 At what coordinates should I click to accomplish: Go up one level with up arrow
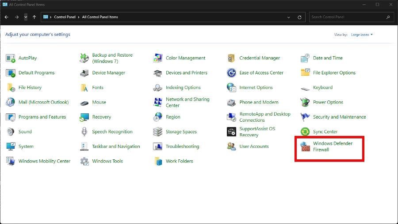(x=34, y=17)
